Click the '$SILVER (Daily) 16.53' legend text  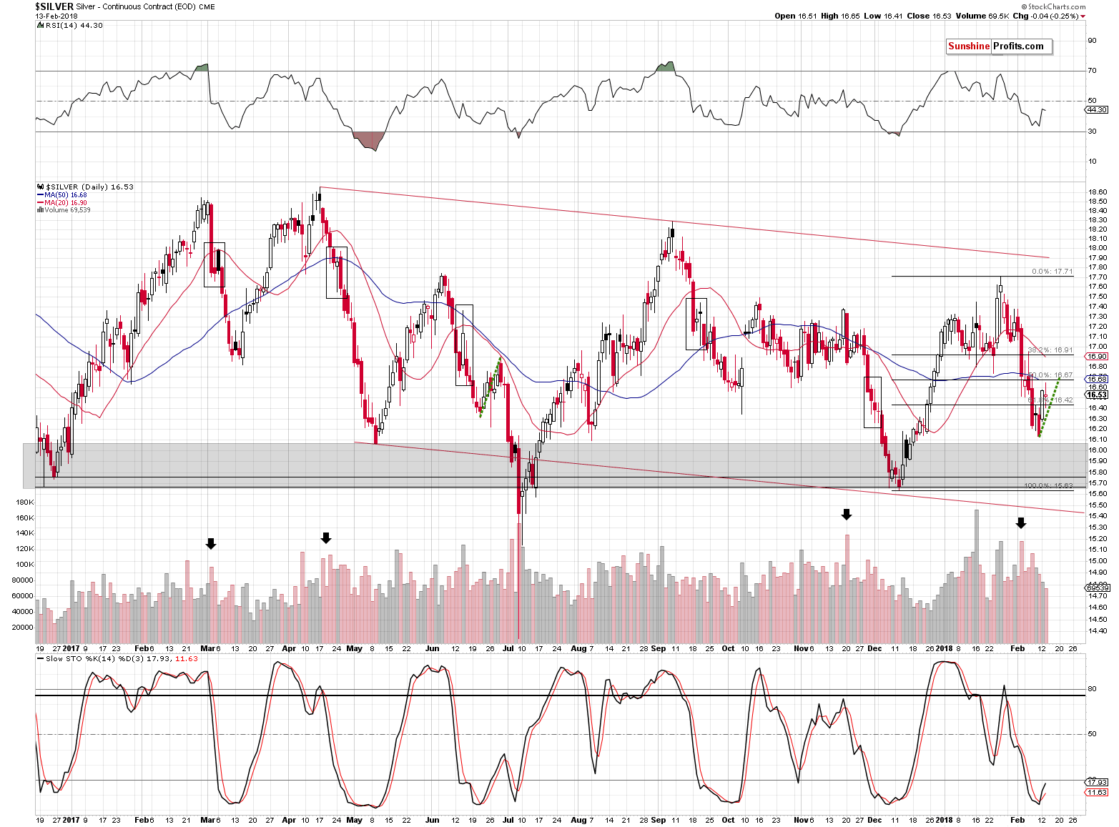[89, 187]
